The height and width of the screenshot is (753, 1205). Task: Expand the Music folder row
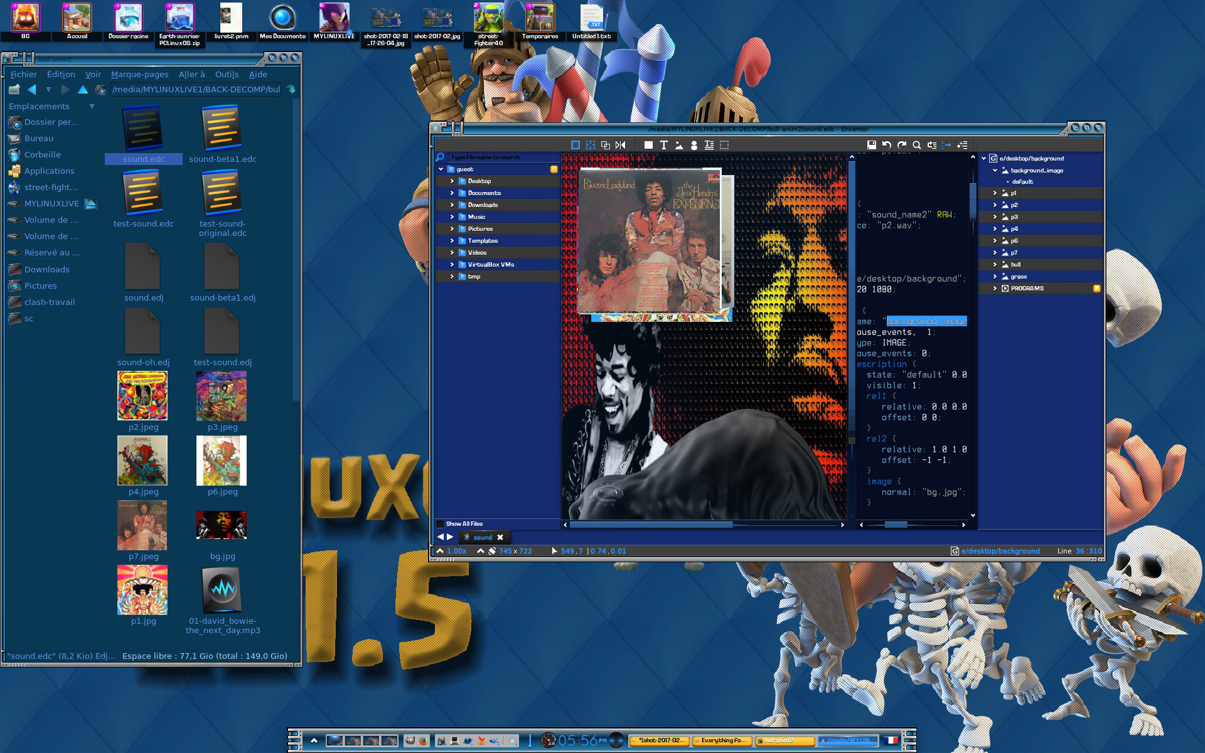(452, 217)
